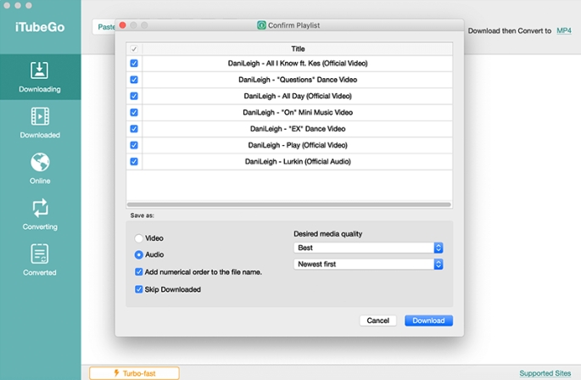Open the Converted section in sidebar

coord(40,260)
